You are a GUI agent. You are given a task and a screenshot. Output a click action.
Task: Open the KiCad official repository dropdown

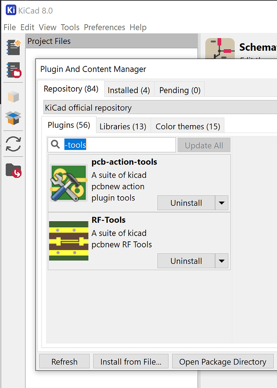tap(160, 107)
